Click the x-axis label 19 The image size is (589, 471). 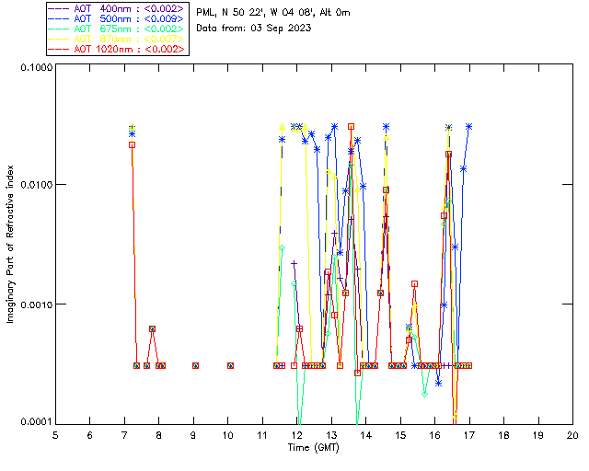(538, 435)
